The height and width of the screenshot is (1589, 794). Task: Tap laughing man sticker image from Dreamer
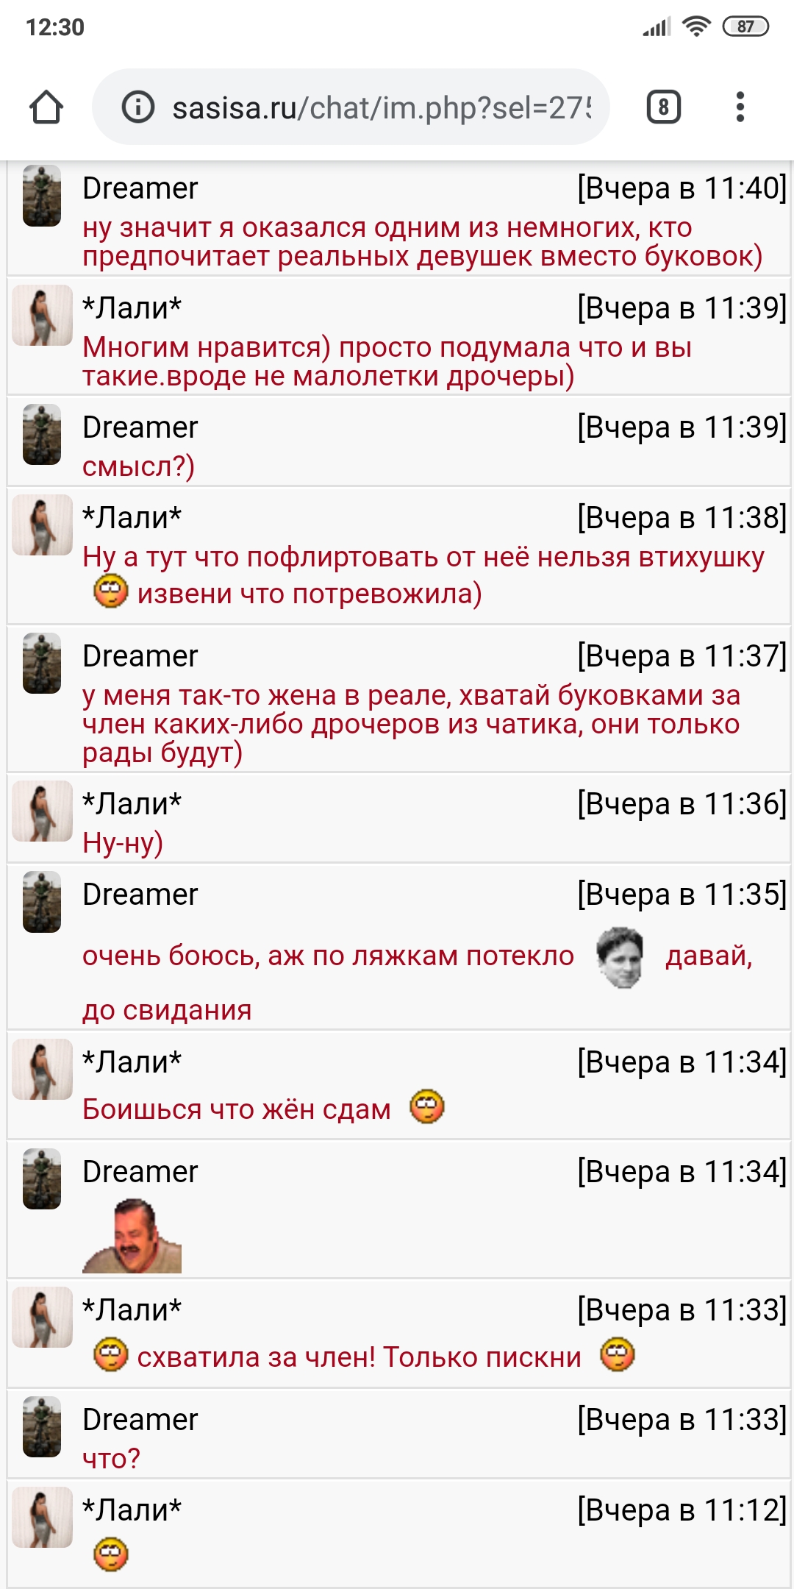[132, 1236]
